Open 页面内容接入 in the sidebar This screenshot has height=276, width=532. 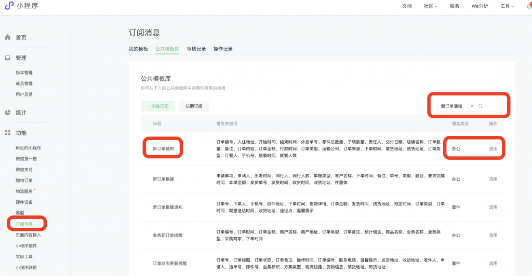pos(28,234)
